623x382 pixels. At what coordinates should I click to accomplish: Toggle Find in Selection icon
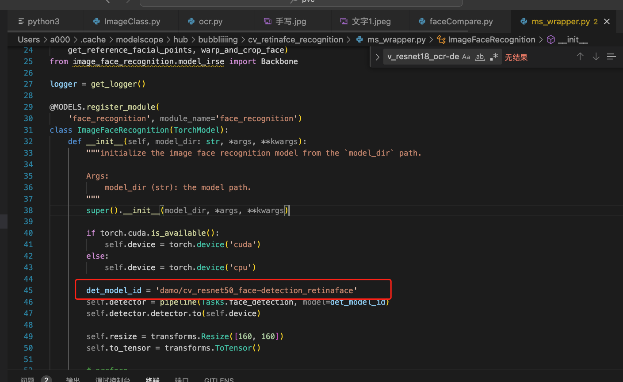[612, 57]
